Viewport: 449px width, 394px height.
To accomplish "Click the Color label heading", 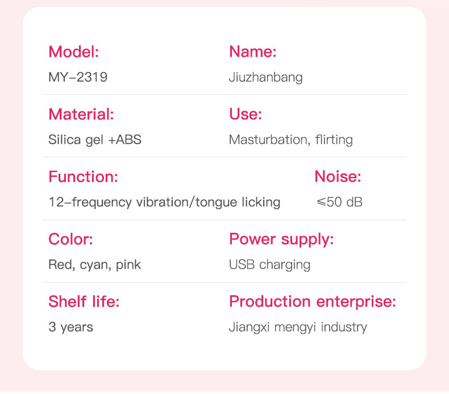I will click(70, 239).
